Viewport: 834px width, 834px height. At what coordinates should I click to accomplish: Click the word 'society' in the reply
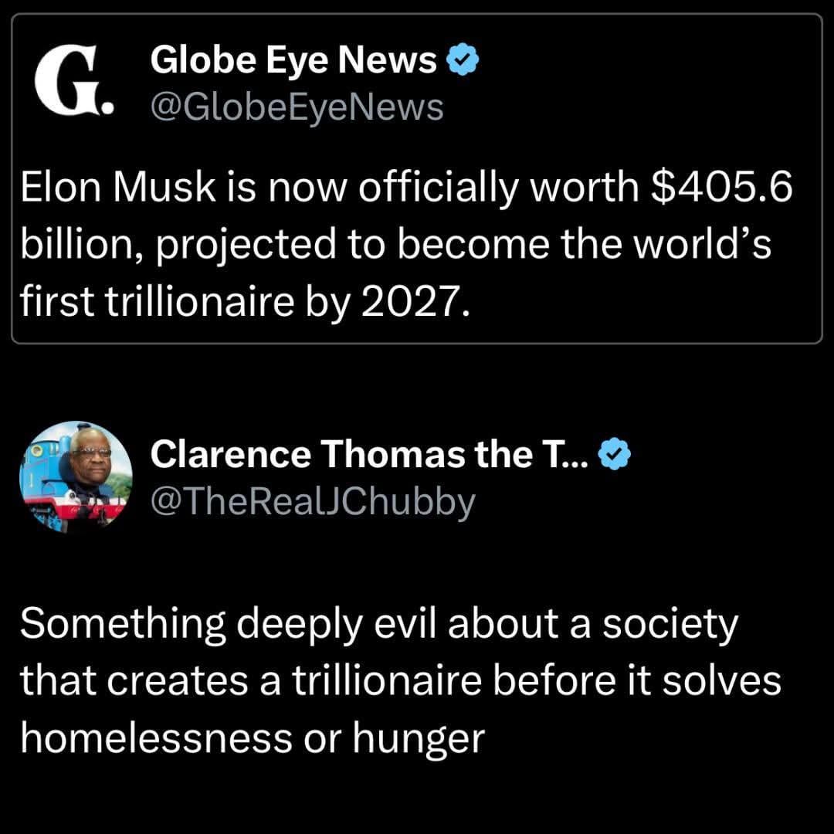[x=670, y=625]
